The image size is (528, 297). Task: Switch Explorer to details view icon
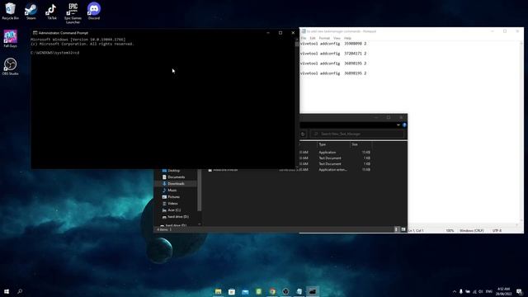pos(396,229)
